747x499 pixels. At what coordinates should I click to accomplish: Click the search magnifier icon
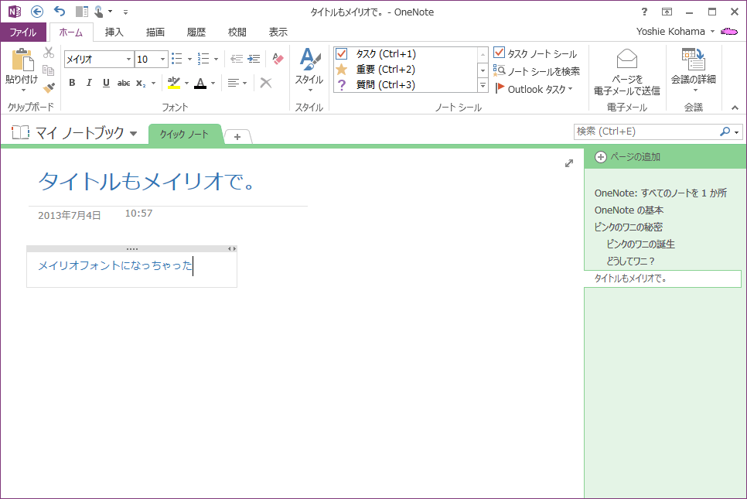coord(725,131)
